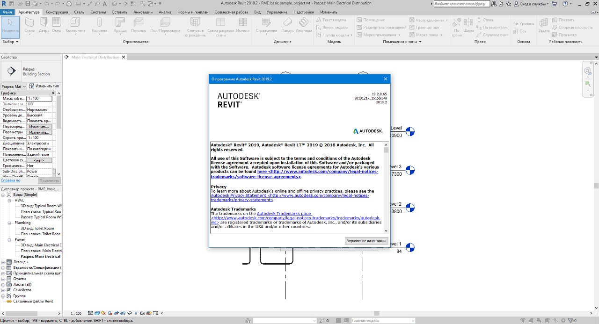599x324 pixels.
Task: Click the Стена (Wall) tool icon
Action: [29, 23]
